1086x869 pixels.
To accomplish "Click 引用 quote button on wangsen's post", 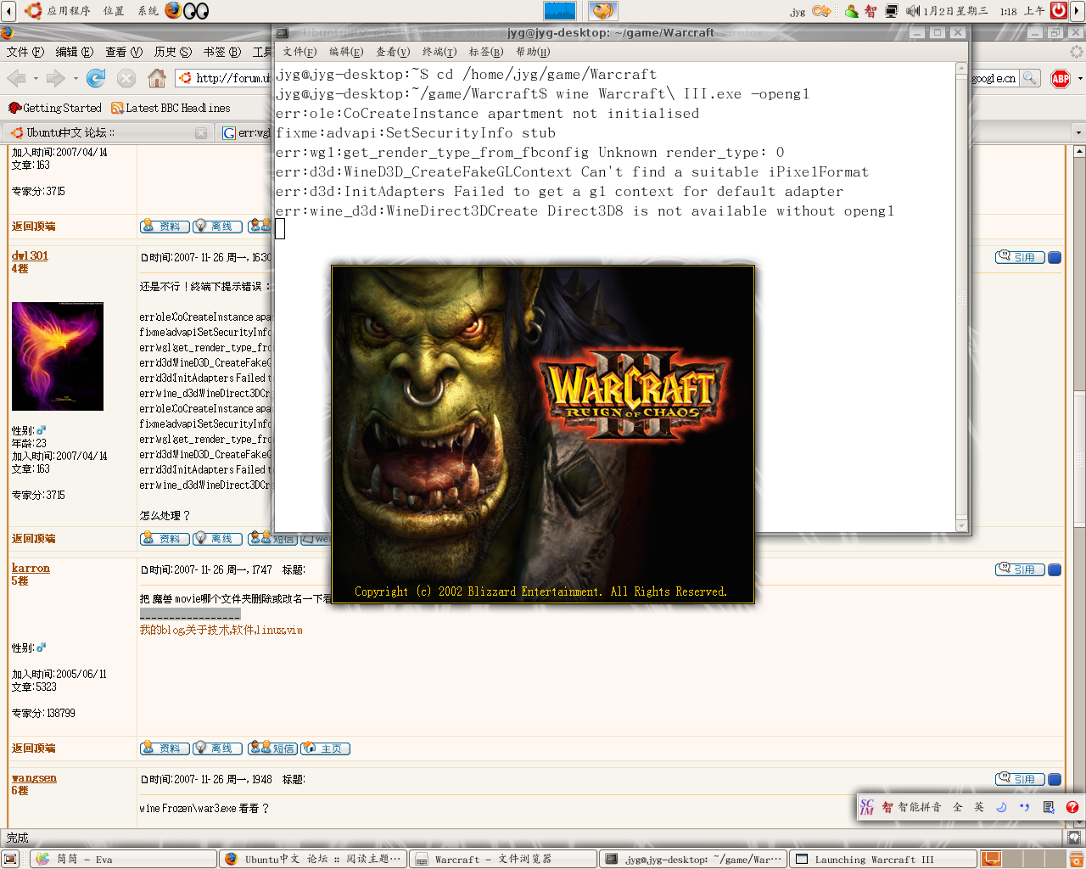I will pos(1020,779).
